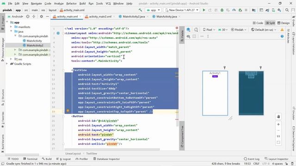Click the SDK Manager icon in toolbar

point(279,10)
